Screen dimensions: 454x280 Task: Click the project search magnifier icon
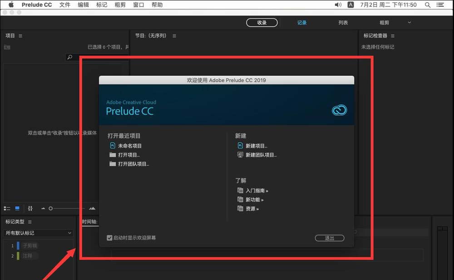pyautogui.click(x=70, y=57)
